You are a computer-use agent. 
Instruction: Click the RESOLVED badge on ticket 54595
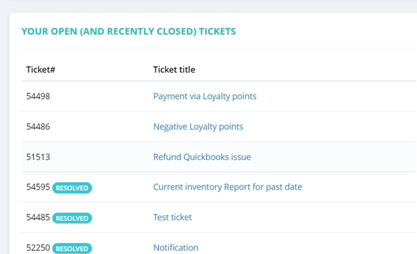click(x=72, y=188)
